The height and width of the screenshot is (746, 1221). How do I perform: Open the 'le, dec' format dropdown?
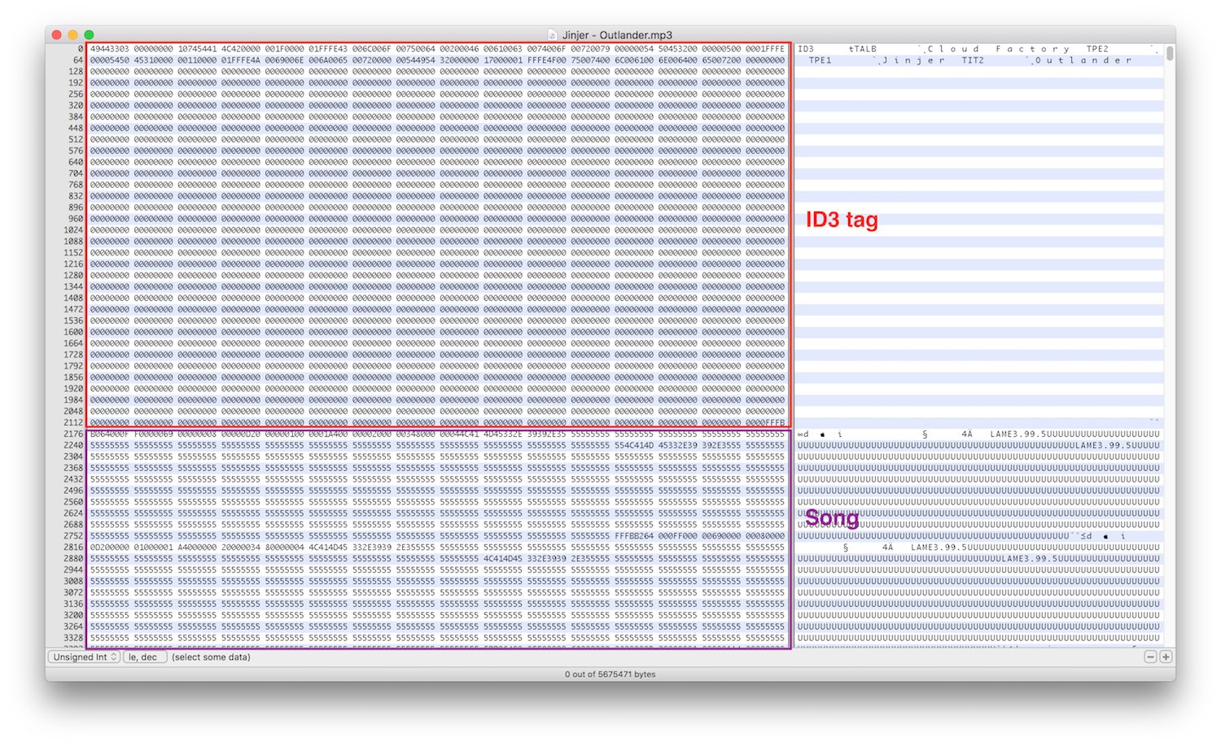(144, 657)
